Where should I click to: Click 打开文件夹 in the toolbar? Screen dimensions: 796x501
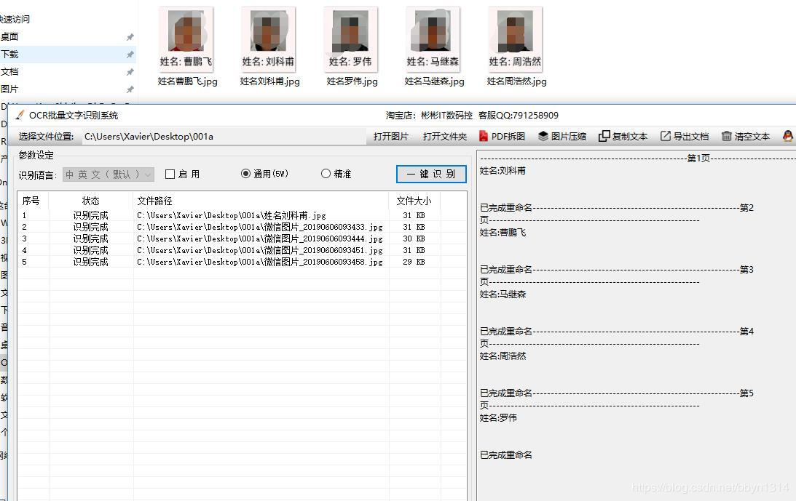(445, 137)
